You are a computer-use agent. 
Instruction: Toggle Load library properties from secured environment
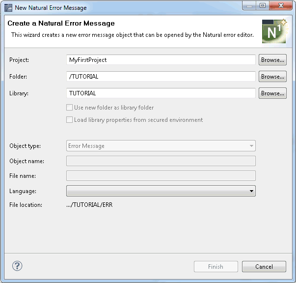pyautogui.click(x=69, y=120)
